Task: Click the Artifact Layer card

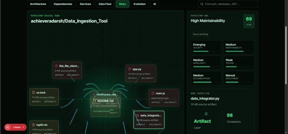Action: pos(206,121)
